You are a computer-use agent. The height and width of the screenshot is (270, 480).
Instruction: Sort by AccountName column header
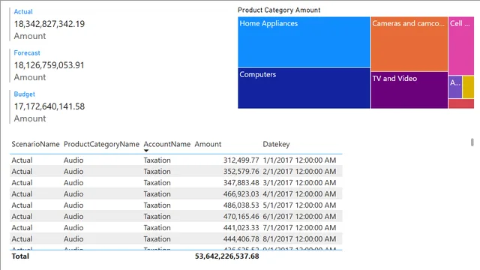click(x=166, y=144)
